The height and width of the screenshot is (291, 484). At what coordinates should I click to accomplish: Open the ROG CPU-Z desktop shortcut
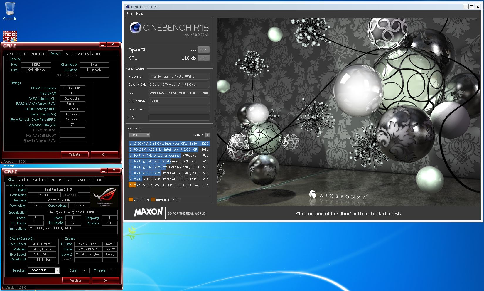10,36
